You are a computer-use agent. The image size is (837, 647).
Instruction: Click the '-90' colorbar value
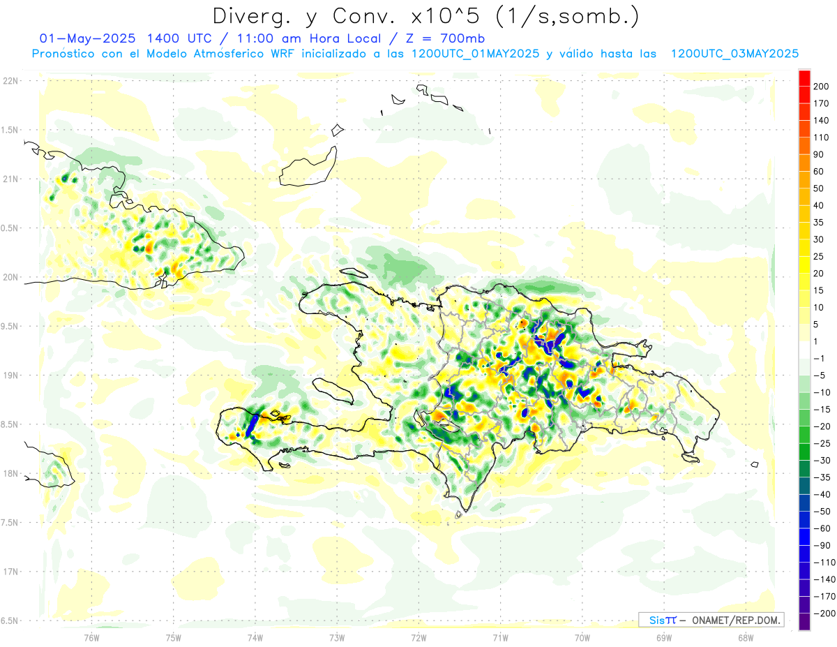pyautogui.click(x=823, y=545)
